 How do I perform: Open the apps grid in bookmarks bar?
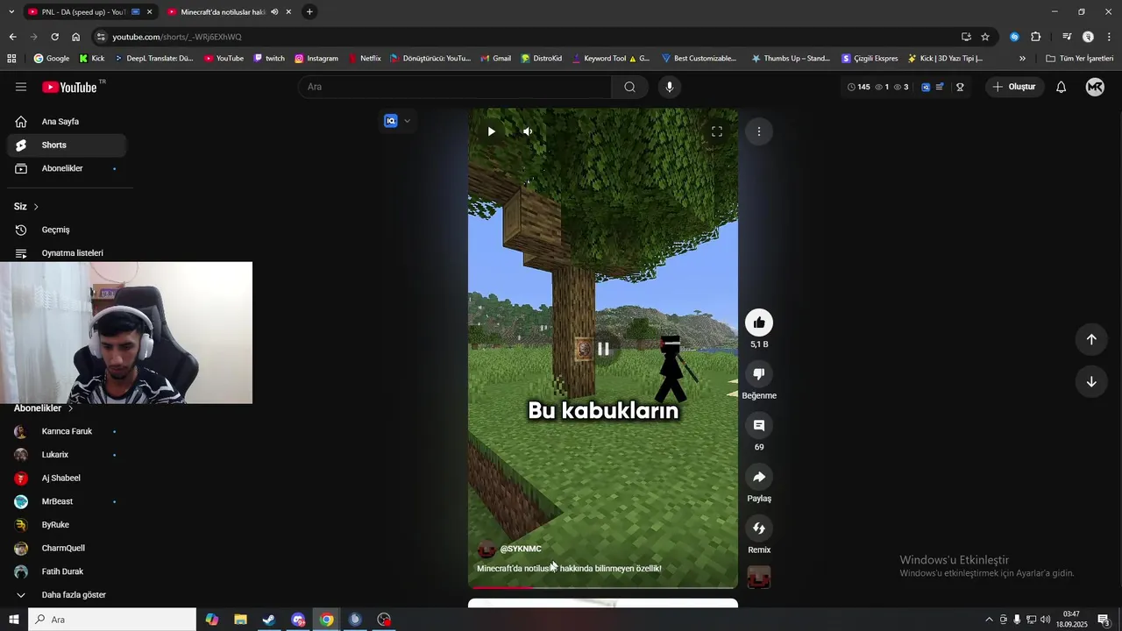[11, 59]
